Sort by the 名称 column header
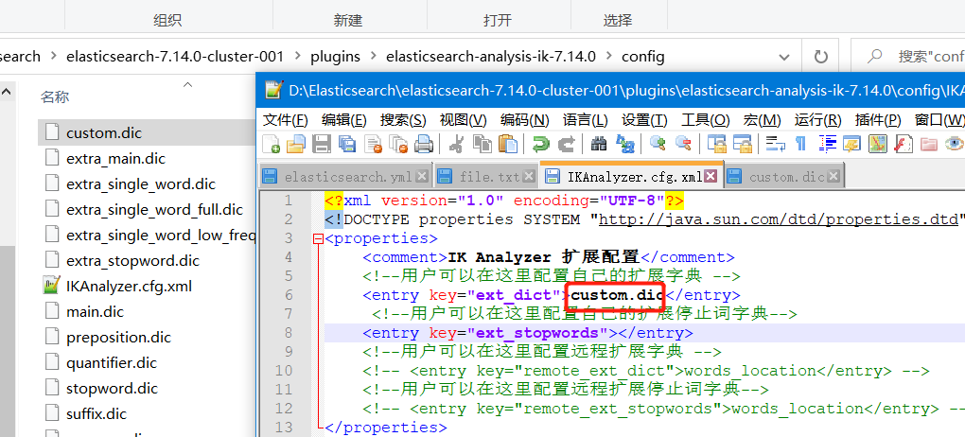Screen dimensions: 965x437 click(x=55, y=96)
